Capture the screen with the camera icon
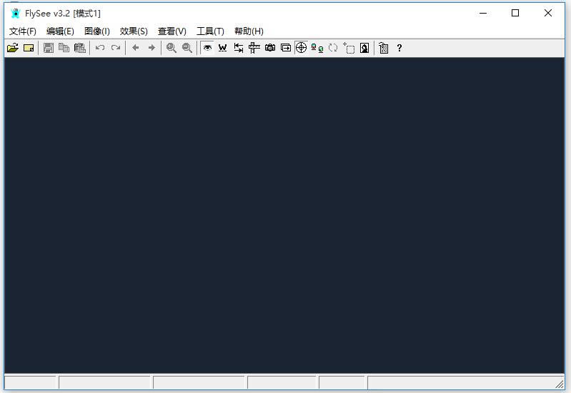The height and width of the screenshot is (393, 571). point(270,48)
